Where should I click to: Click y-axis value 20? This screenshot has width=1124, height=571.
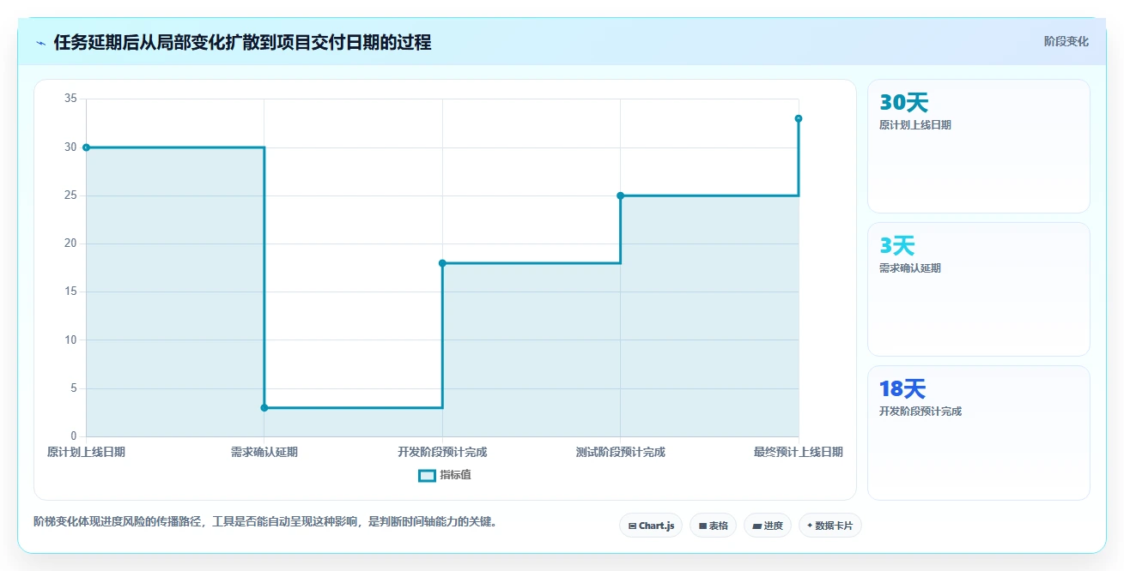[71, 243]
